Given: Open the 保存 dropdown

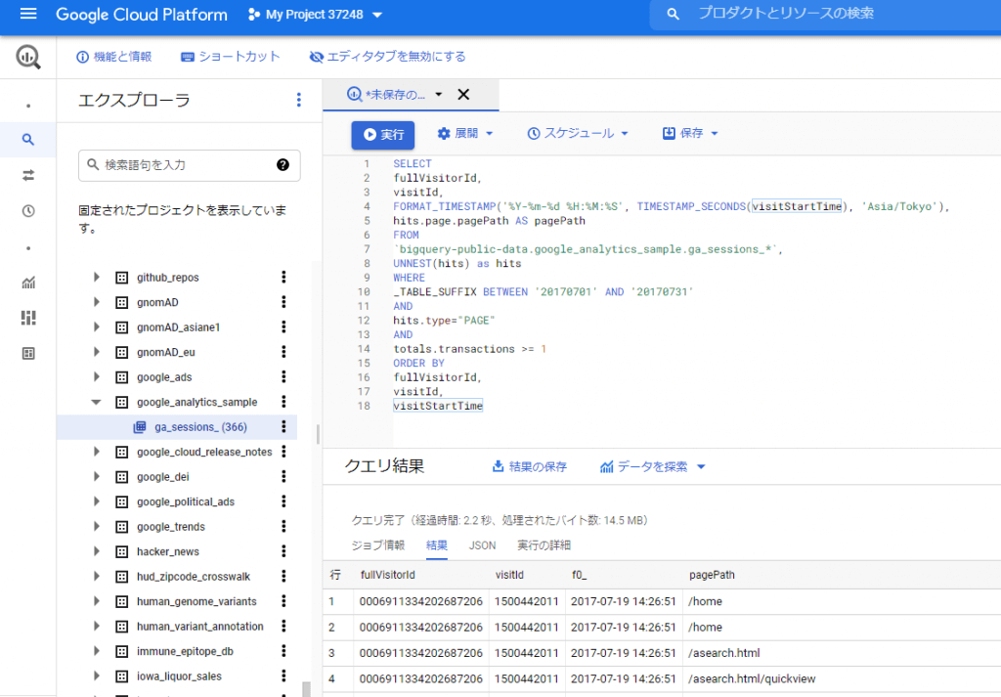Looking at the screenshot, I should [x=690, y=133].
